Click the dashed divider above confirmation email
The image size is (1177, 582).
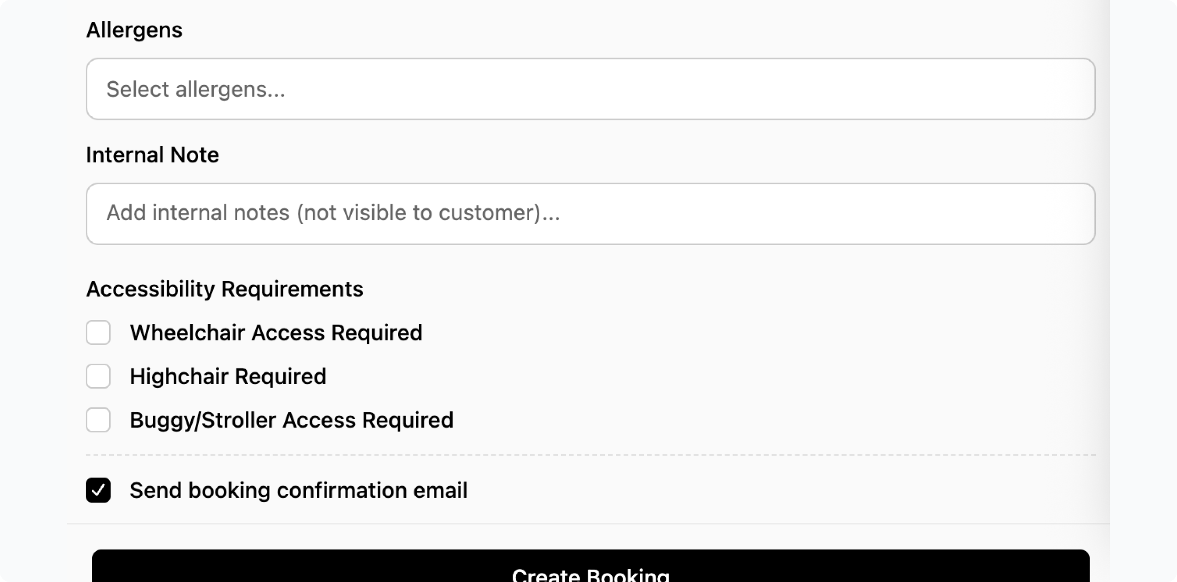point(590,455)
